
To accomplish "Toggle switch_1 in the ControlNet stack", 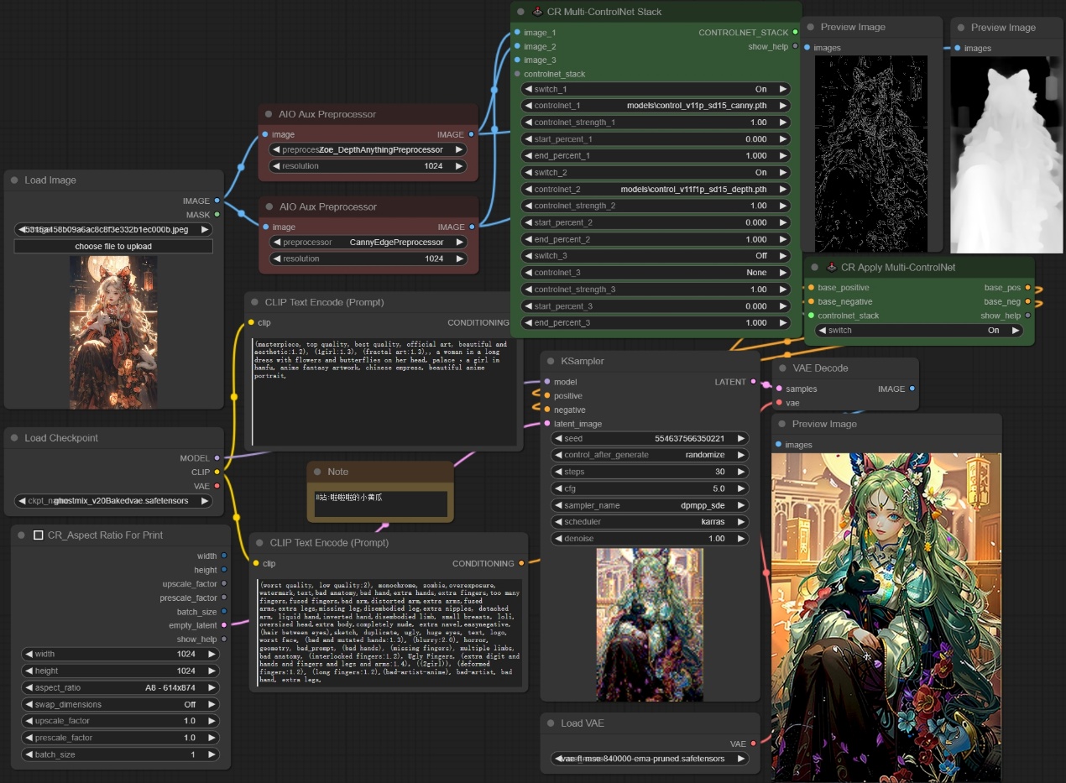I will (x=656, y=89).
